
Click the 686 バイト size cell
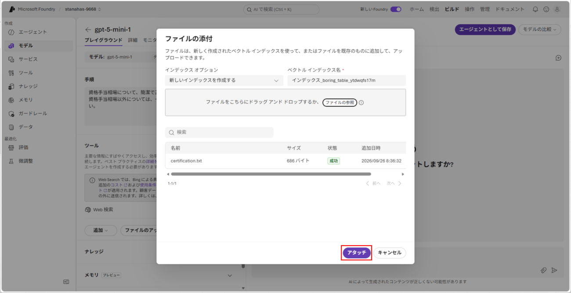tap(298, 161)
